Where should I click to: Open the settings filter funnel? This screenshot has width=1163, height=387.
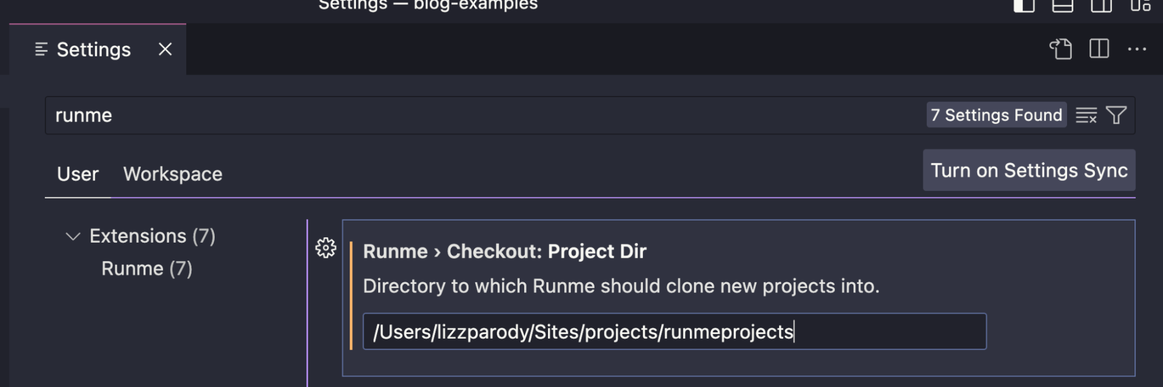[x=1116, y=115]
